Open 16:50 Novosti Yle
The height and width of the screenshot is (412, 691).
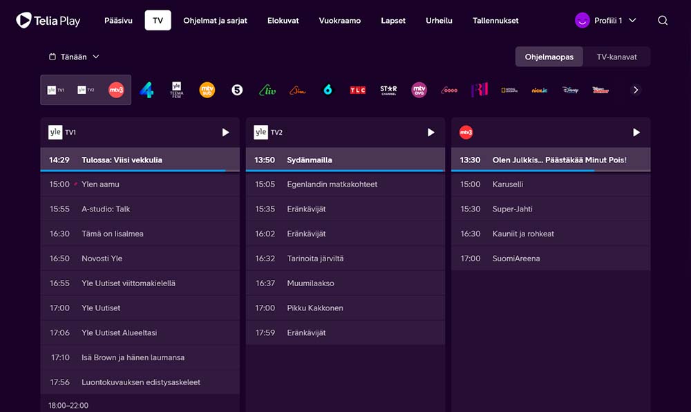point(140,259)
